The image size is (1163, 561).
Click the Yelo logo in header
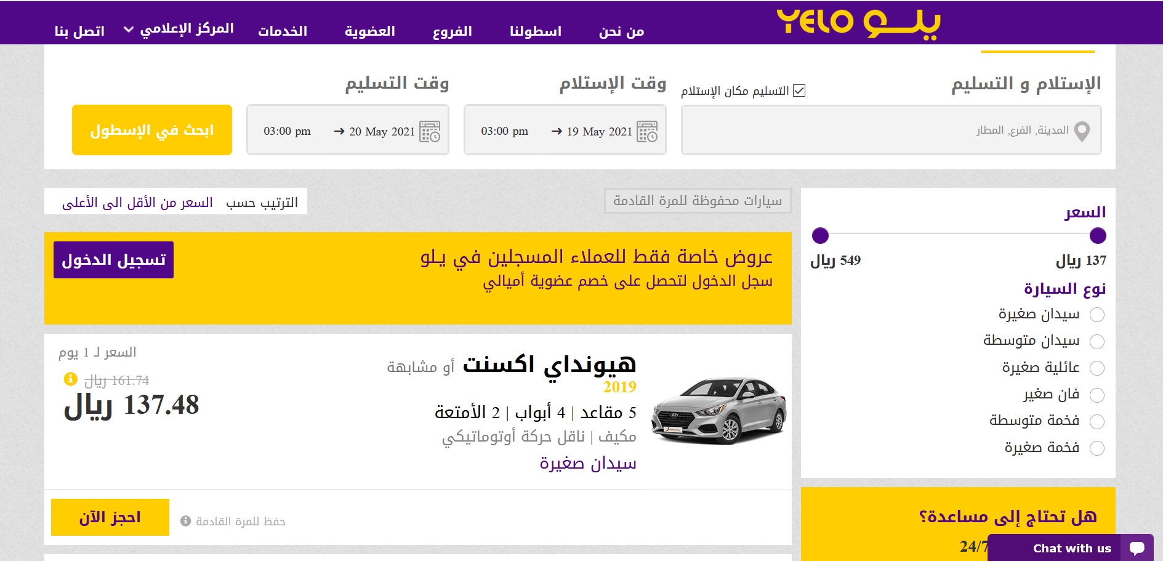coord(858,23)
